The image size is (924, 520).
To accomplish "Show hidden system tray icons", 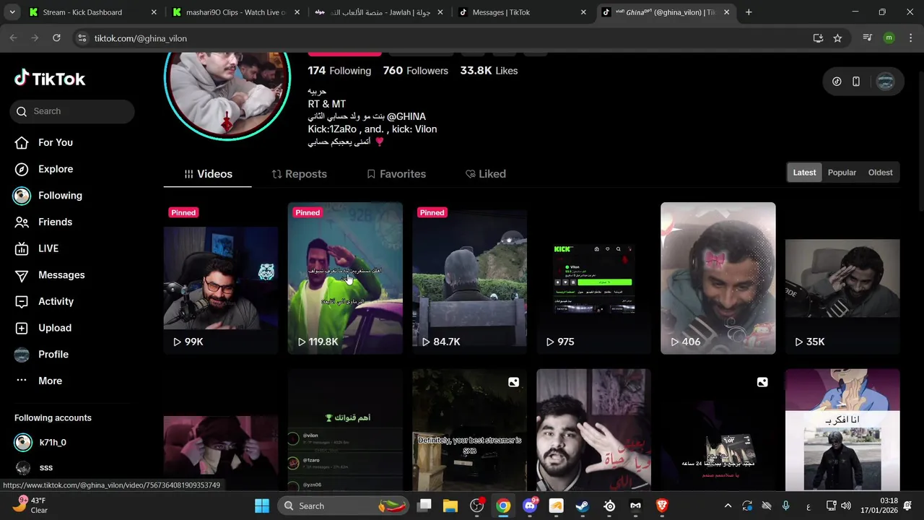I will pos(728,506).
